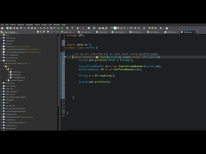Image resolution: width=206 pixels, height=154 pixels.
Task: Open the New wizard dropdown arrow
Action: pyautogui.click(x=5, y=28)
